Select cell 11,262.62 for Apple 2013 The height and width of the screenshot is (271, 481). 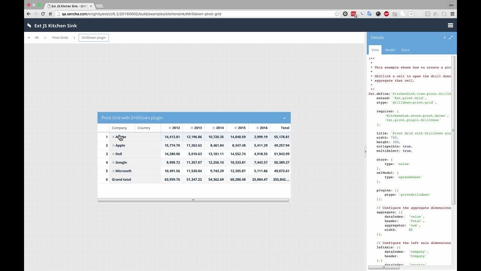pyautogui.click(x=194, y=145)
